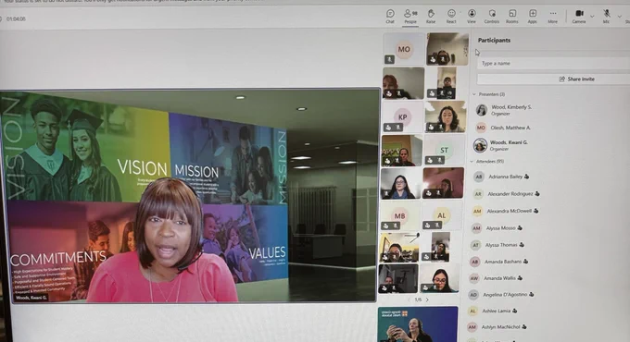Click raised hand icon beside Alyssa Thomas
The height and width of the screenshot is (342, 630).
[x=522, y=245]
